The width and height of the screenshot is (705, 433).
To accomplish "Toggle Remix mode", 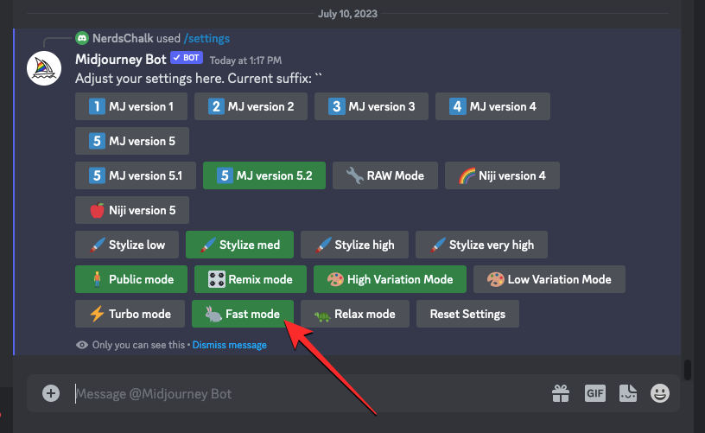I will point(251,279).
